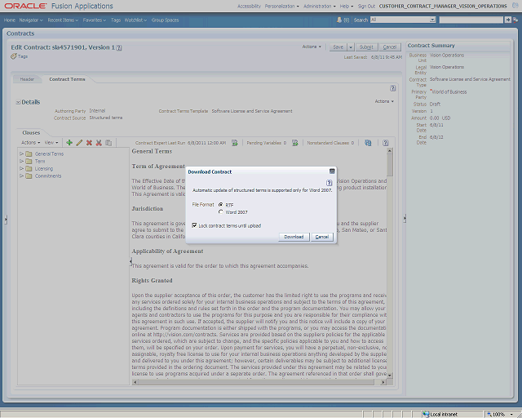Open the Details section Actions dropdown
Screen dimensions: 522x418
pyautogui.click(x=384, y=101)
